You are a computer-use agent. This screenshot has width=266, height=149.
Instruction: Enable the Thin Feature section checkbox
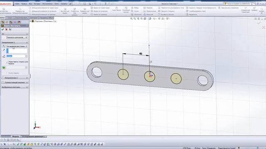tap(3, 82)
